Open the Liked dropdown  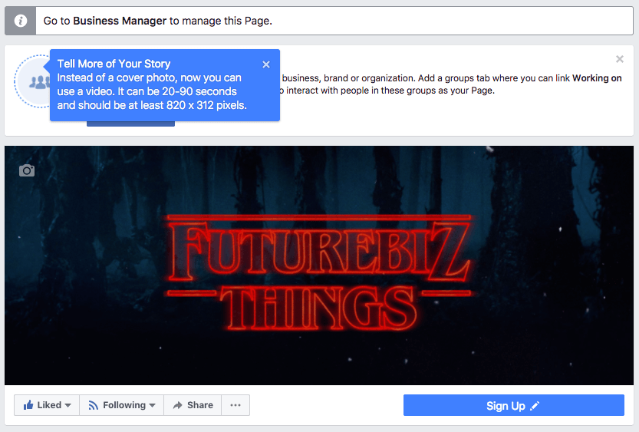(47, 405)
